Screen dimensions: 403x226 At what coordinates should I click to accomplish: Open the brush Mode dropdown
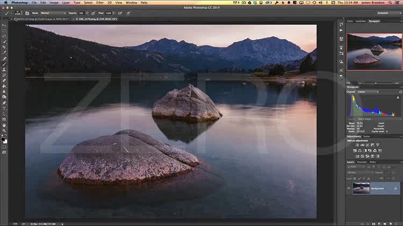pyautogui.click(x=53, y=13)
